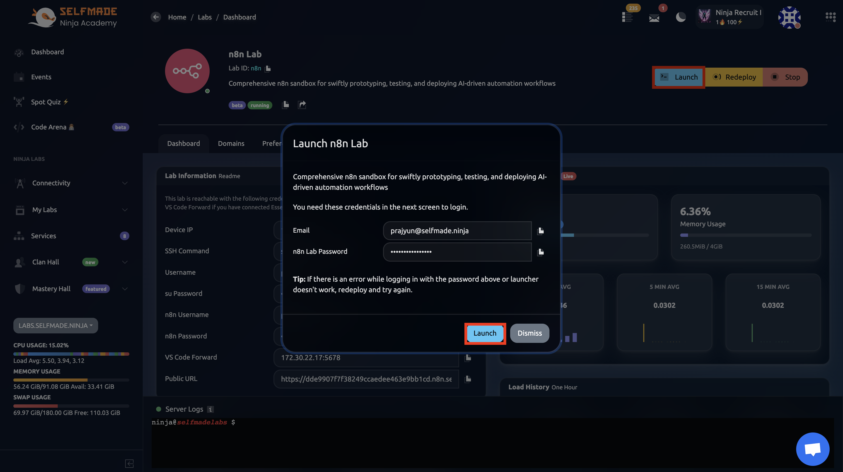Image resolution: width=843 pixels, height=472 pixels.
Task: Click the n8n lab logo circle
Action: pos(187,71)
